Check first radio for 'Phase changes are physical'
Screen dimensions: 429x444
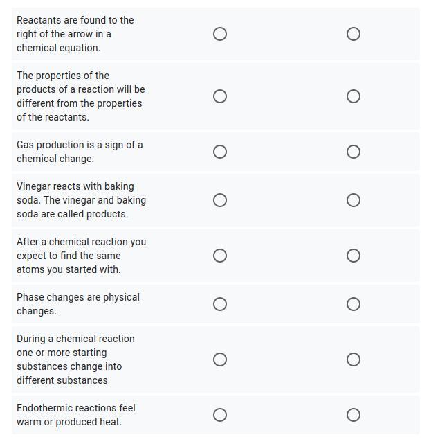point(220,304)
